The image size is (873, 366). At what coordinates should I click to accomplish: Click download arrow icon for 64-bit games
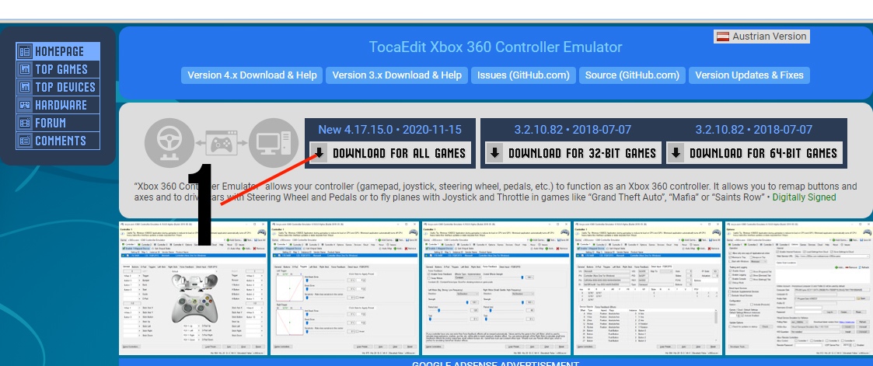pos(676,153)
